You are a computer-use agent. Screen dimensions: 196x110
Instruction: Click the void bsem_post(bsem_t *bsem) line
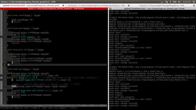coord(23,28)
